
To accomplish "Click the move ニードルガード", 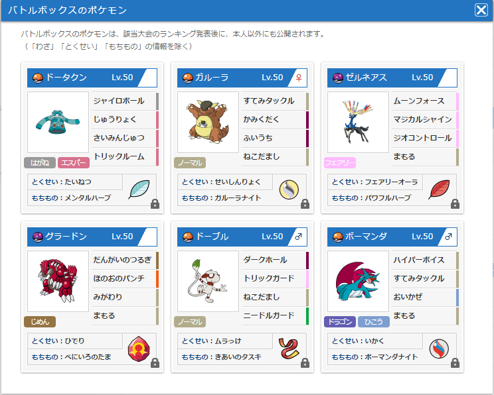I will pyautogui.click(x=275, y=315).
